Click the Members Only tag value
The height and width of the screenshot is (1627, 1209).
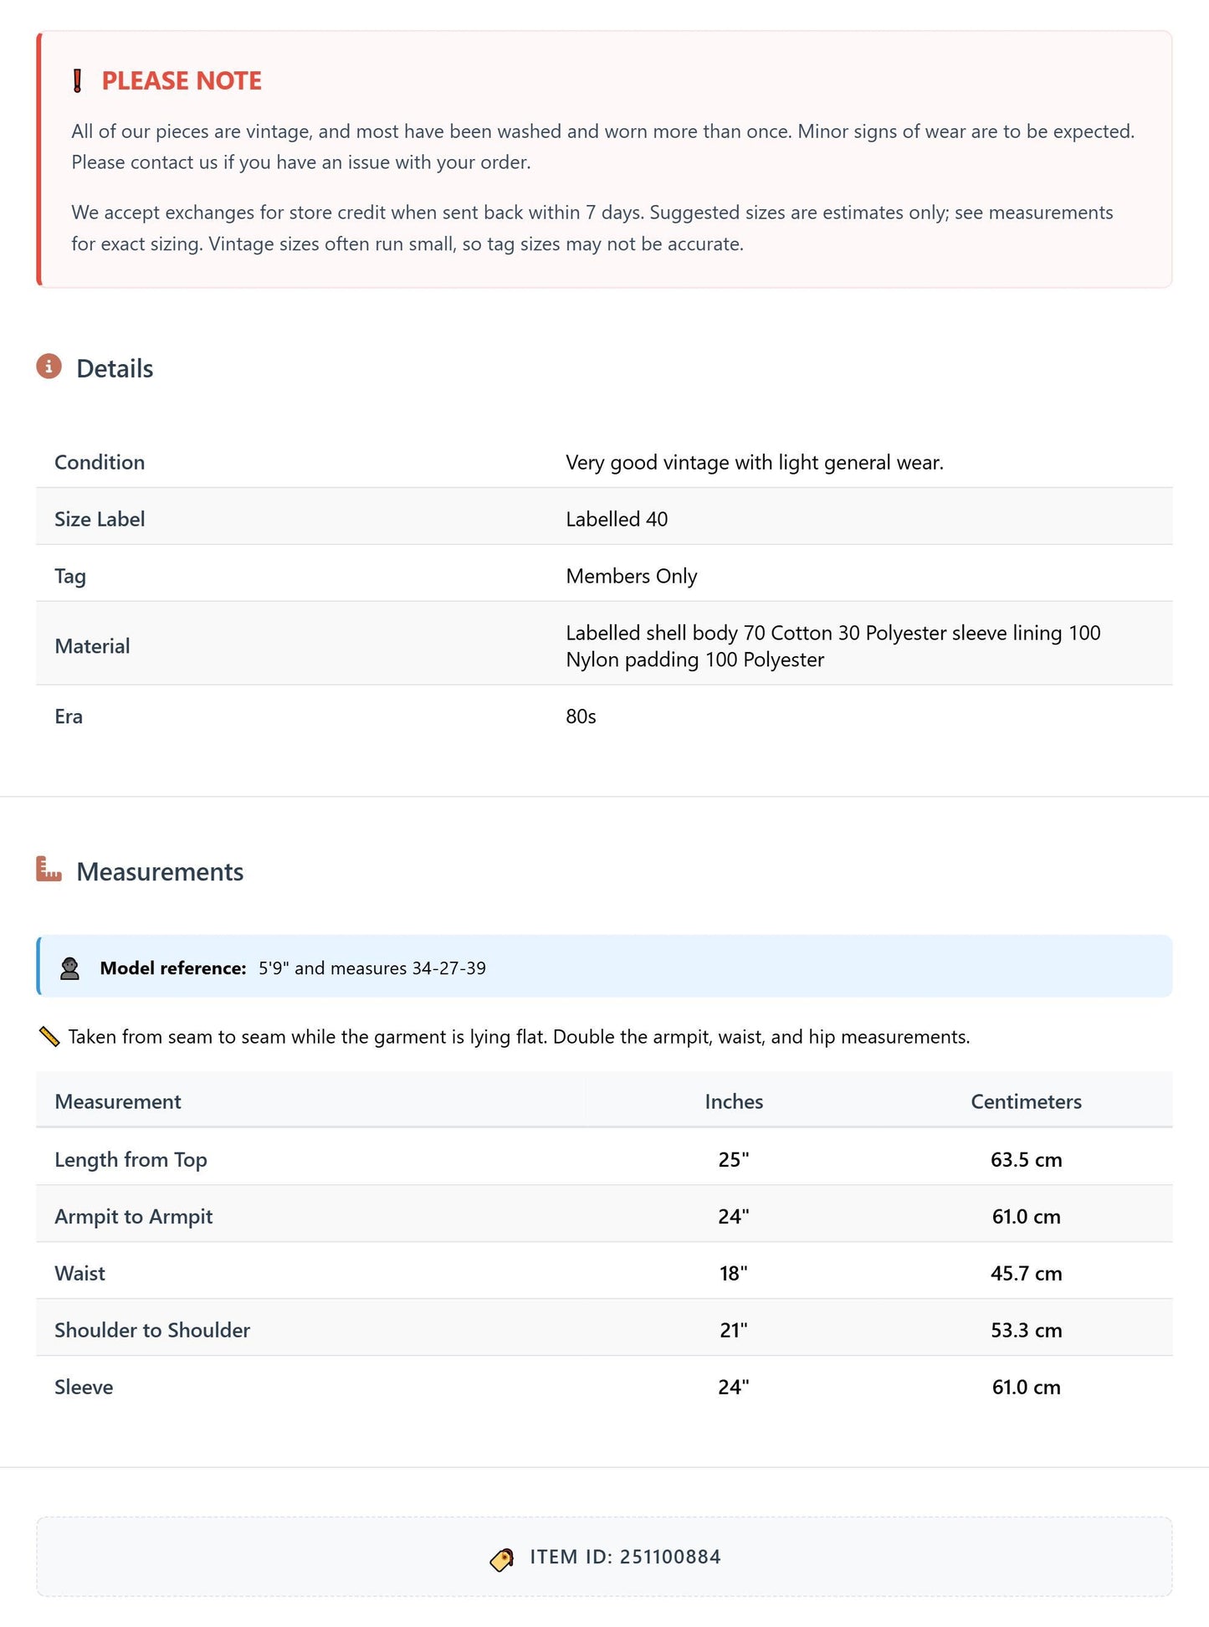pyautogui.click(x=632, y=576)
